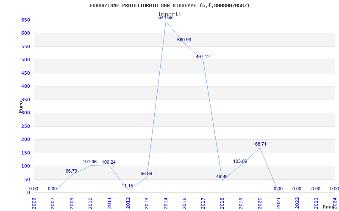Click the 2010 x-axis year label
Viewport: 339px width, 211px height.
(x=90, y=203)
